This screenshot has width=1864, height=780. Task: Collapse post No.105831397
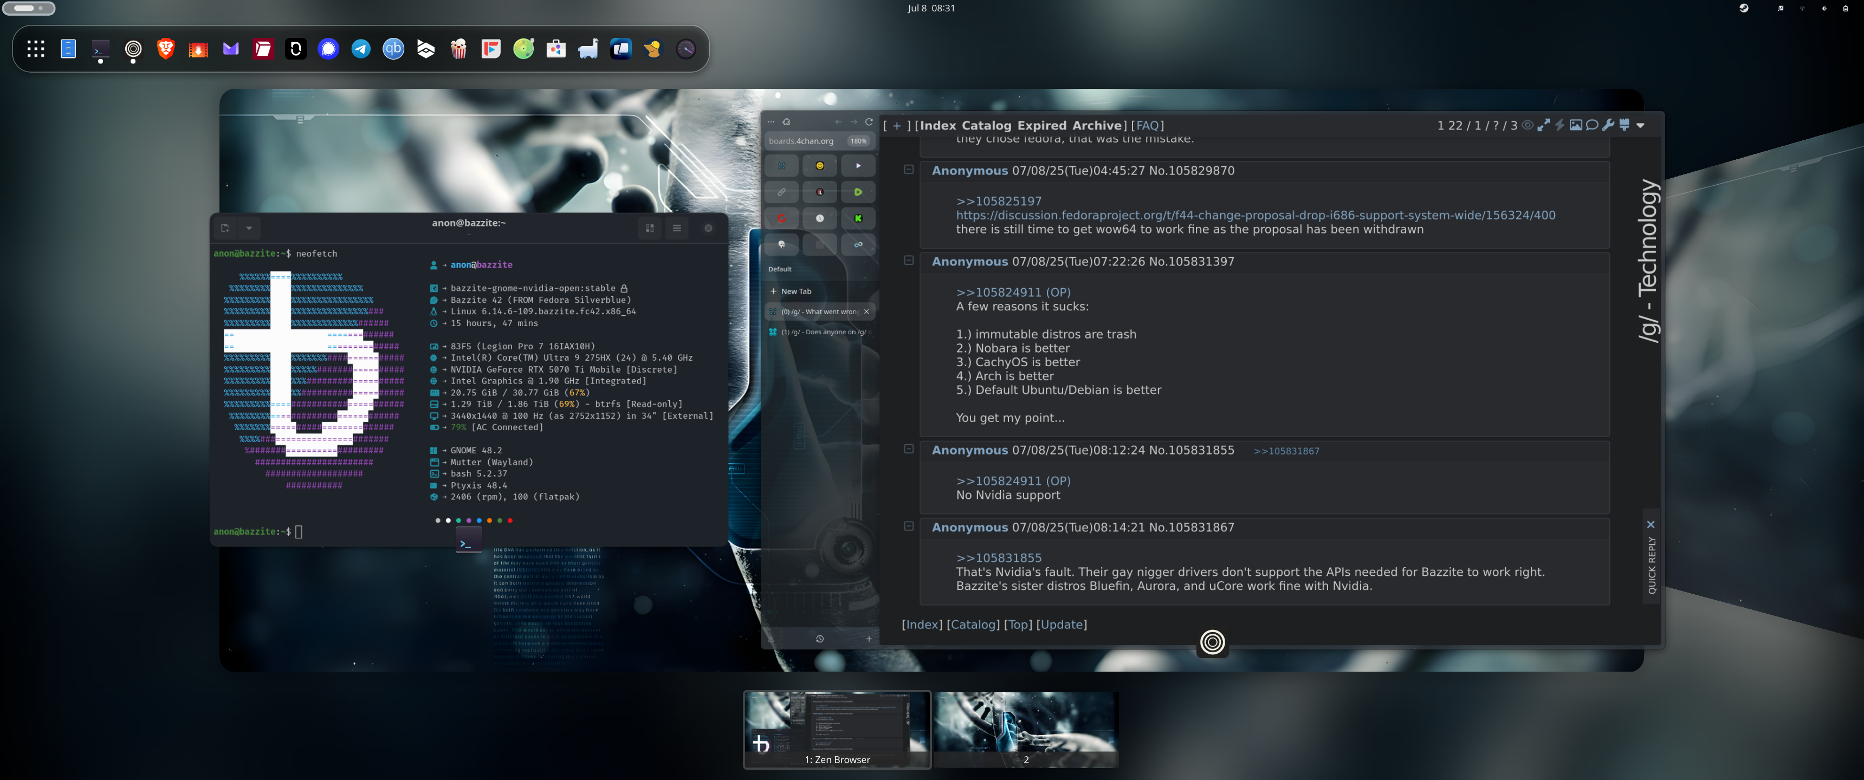pyautogui.click(x=909, y=261)
